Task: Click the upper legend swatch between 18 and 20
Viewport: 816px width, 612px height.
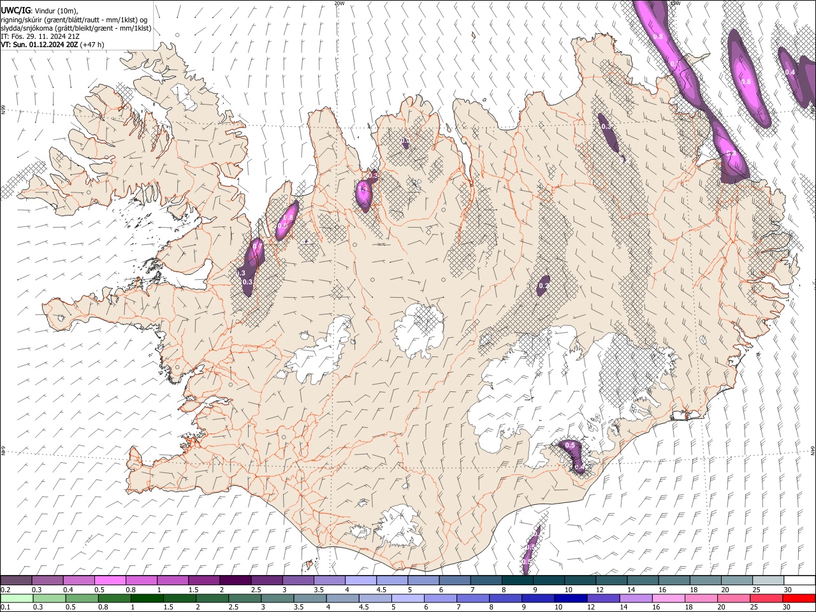Action: coord(705,581)
